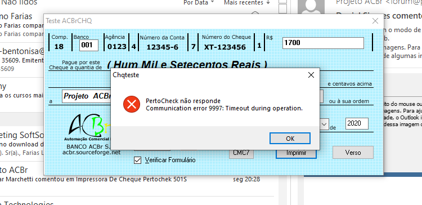Screen dimensions: 422x205
Task: Click the CMC7 button
Action: [x=241, y=153]
